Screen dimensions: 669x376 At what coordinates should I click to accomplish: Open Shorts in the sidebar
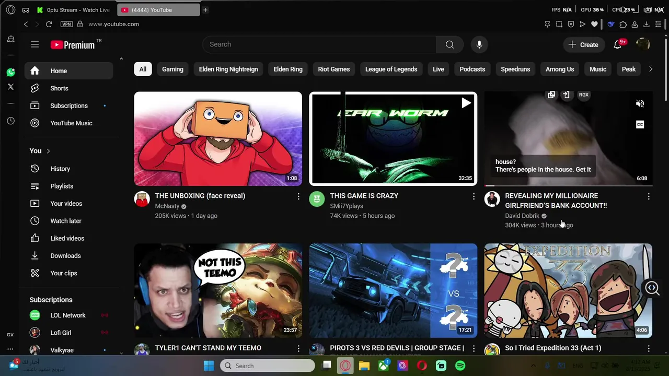click(69, 88)
